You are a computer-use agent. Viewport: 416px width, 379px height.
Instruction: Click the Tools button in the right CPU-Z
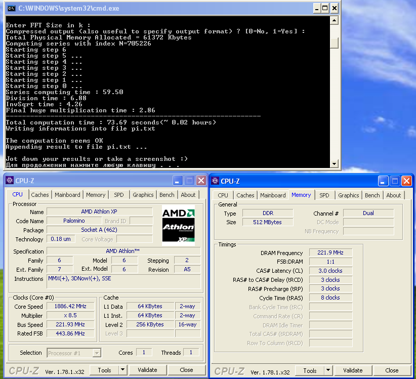[310, 370]
